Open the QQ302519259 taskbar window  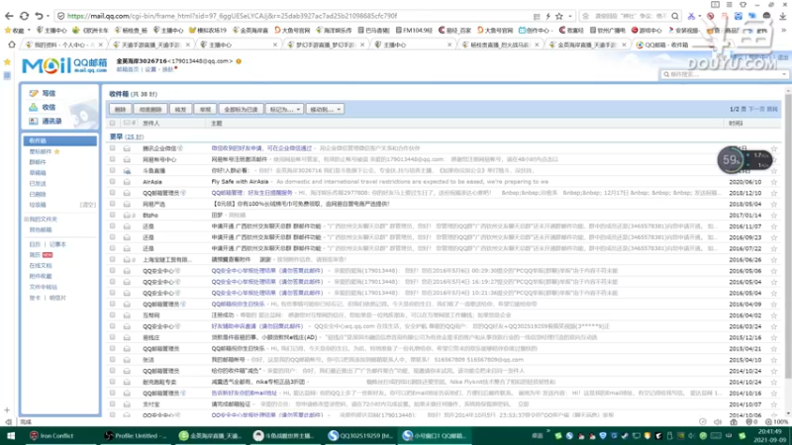point(361,435)
